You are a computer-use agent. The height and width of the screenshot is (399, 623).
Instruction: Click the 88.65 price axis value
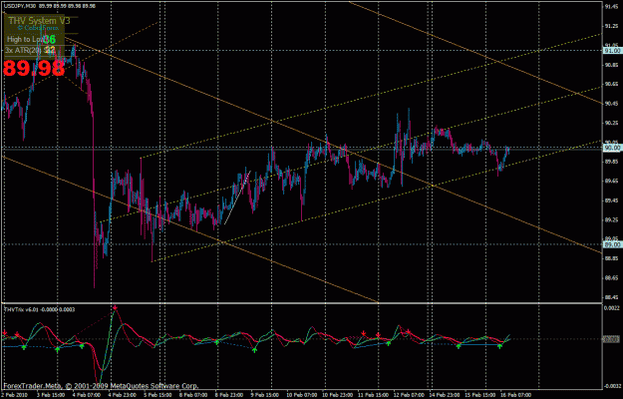tap(611, 278)
